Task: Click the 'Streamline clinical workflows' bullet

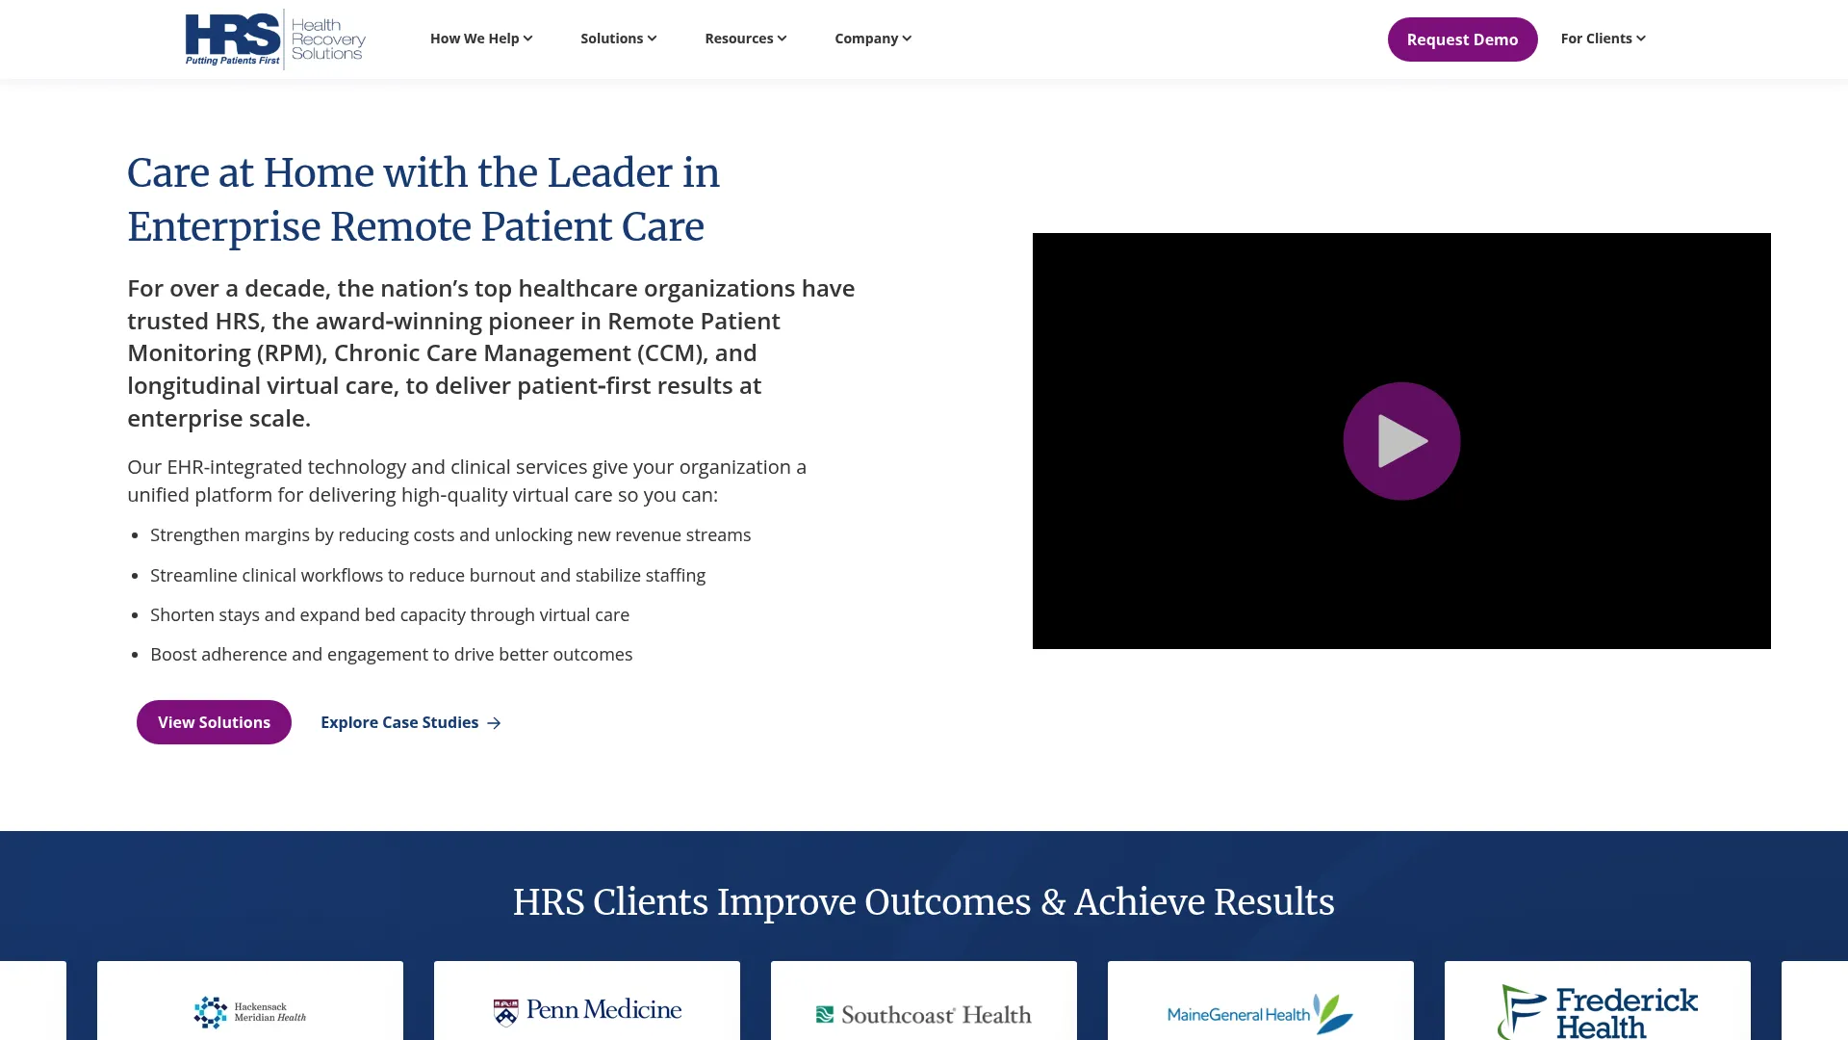Action: (x=427, y=575)
